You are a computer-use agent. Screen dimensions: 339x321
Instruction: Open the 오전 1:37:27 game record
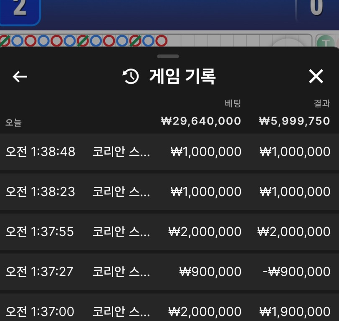pyautogui.click(x=169, y=272)
